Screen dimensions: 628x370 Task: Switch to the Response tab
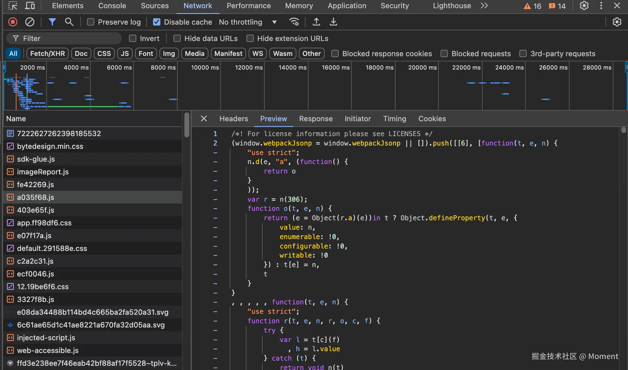[316, 119]
